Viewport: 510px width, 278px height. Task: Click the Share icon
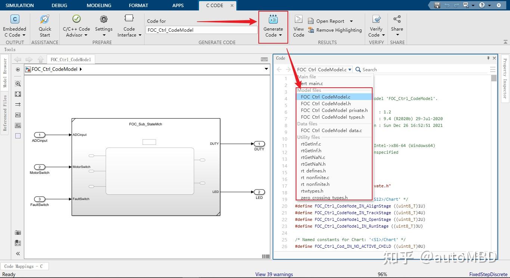[x=397, y=19]
